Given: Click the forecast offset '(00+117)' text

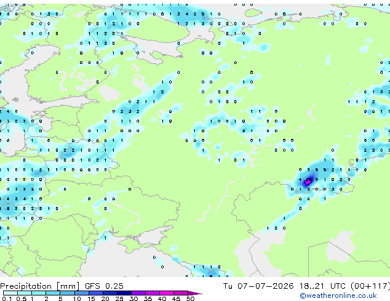Looking at the screenshot, I should point(370,286).
